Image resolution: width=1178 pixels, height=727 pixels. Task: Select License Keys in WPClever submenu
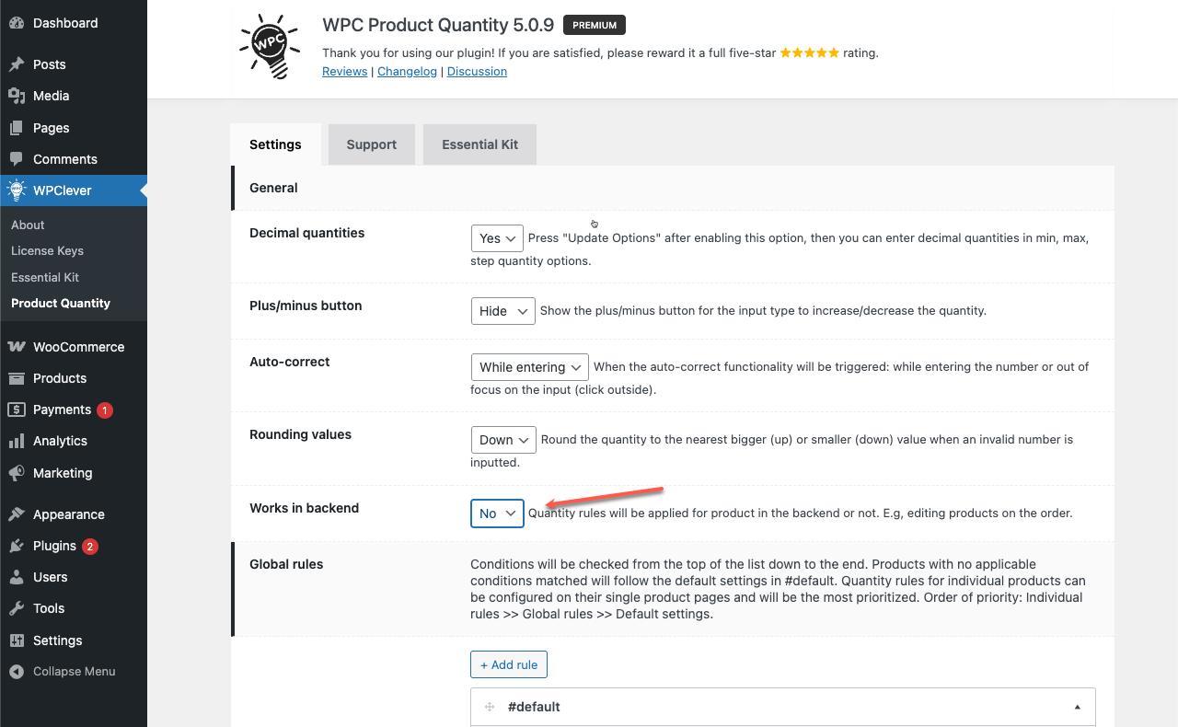pos(47,250)
